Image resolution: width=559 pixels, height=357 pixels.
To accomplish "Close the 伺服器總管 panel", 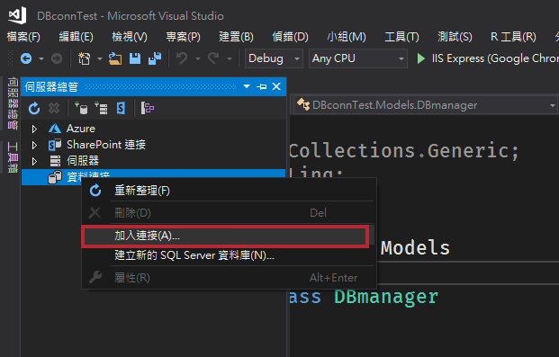I will [x=276, y=86].
